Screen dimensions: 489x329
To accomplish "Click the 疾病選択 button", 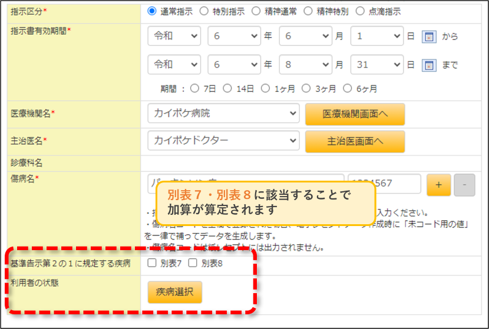I will [174, 292].
